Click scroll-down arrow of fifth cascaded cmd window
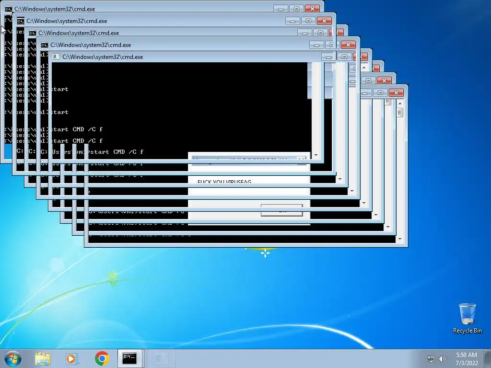Viewport: 491px width, 368px height. tap(364, 203)
